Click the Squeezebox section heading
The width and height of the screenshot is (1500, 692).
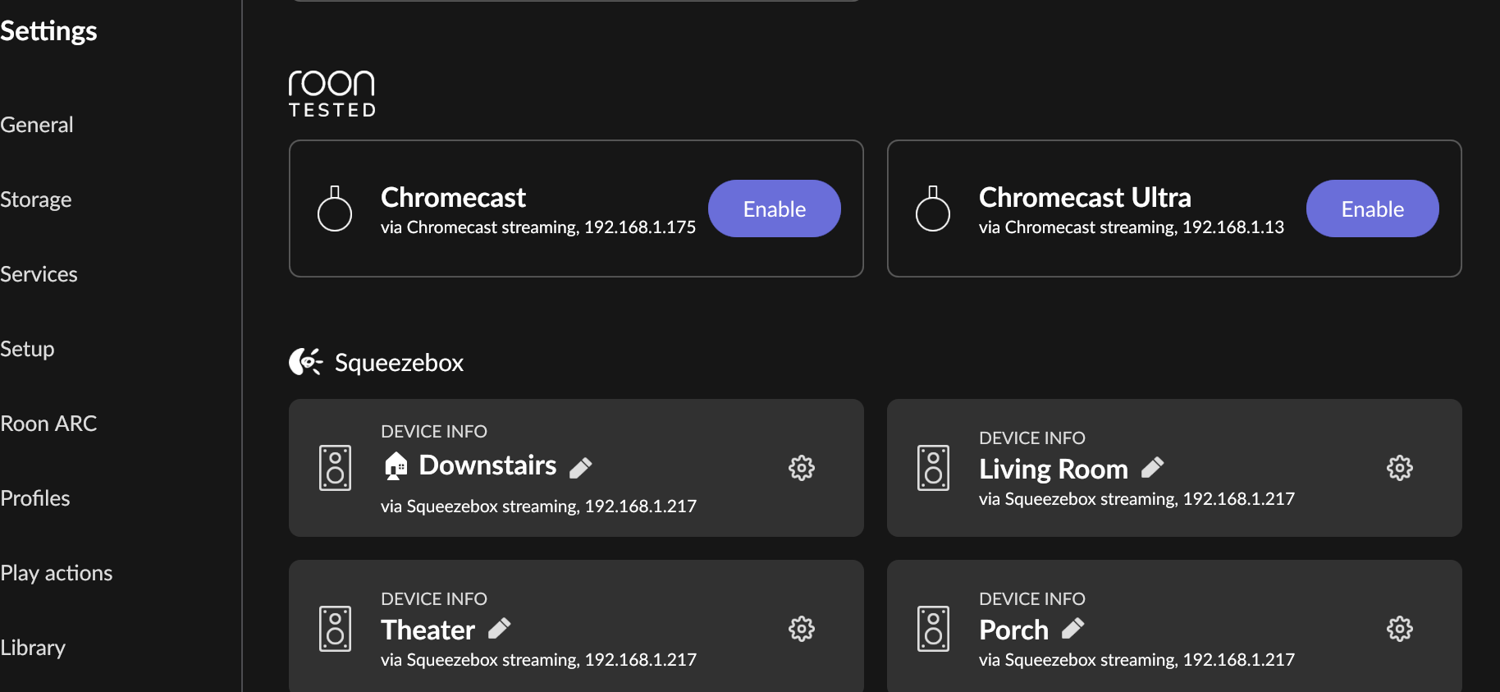pyautogui.click(x=399, y=363)
